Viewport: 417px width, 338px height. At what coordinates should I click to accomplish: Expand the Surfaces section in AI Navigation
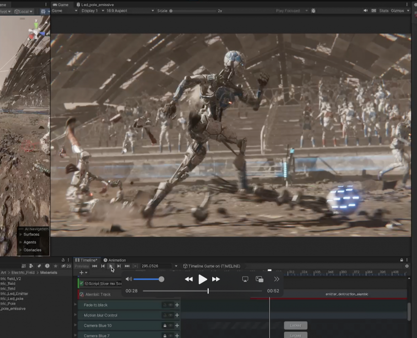click(x=21, y=234)
